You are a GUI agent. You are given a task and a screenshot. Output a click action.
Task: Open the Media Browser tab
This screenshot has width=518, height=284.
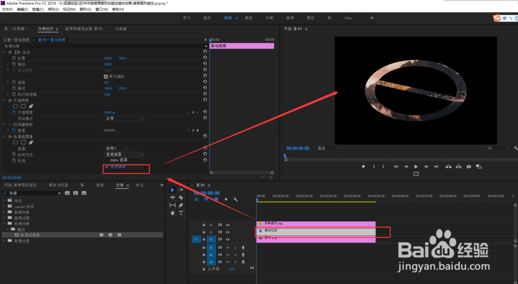(59, 185)
